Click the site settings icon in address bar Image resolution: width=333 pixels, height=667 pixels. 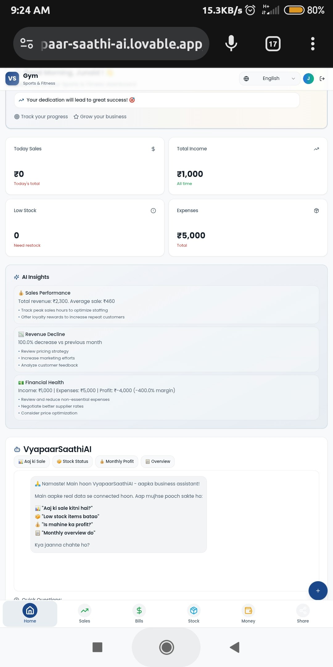click(x=27, y=43)
